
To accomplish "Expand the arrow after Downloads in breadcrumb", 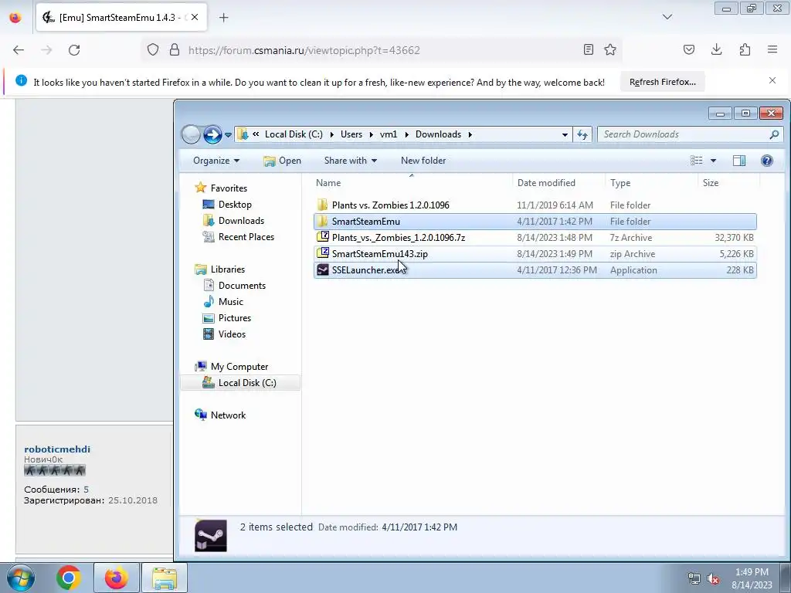I will (x=470, y=134).
